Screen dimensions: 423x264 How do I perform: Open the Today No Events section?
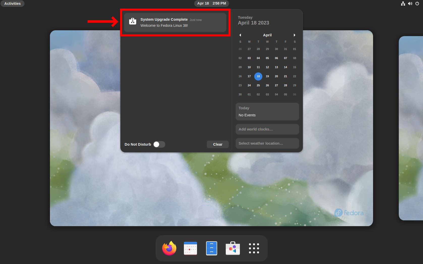(267, 112)
